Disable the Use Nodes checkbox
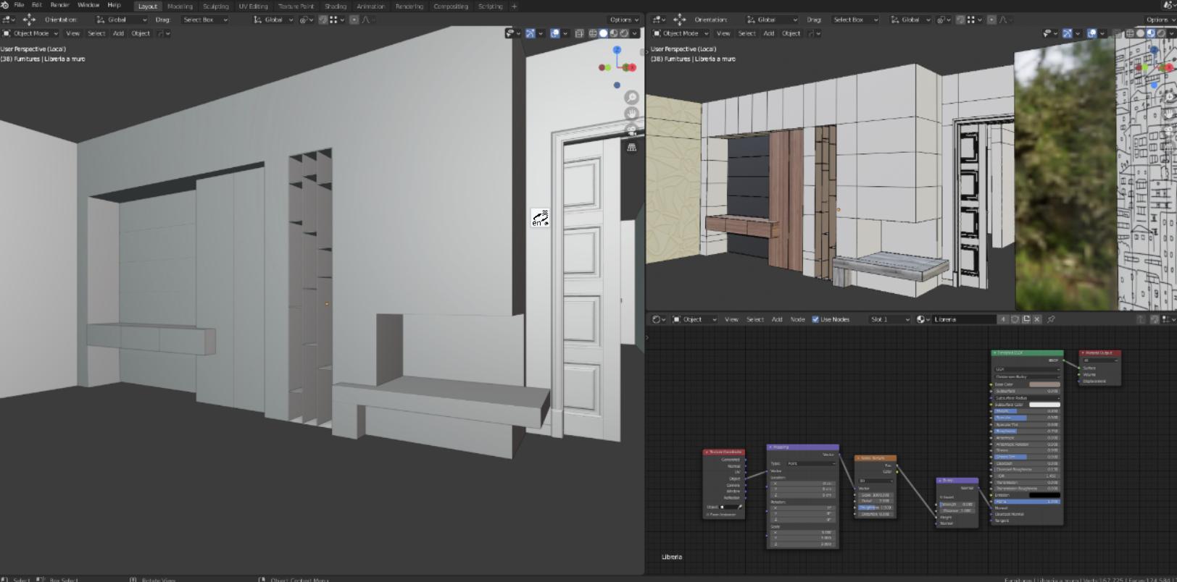 pyautogui.click(x=815, y=319)
